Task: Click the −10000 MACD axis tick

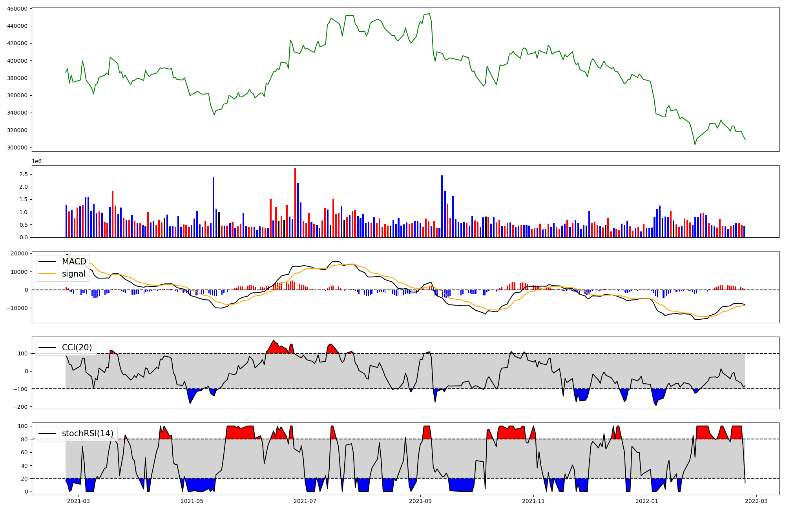Action: pos(16,308)
